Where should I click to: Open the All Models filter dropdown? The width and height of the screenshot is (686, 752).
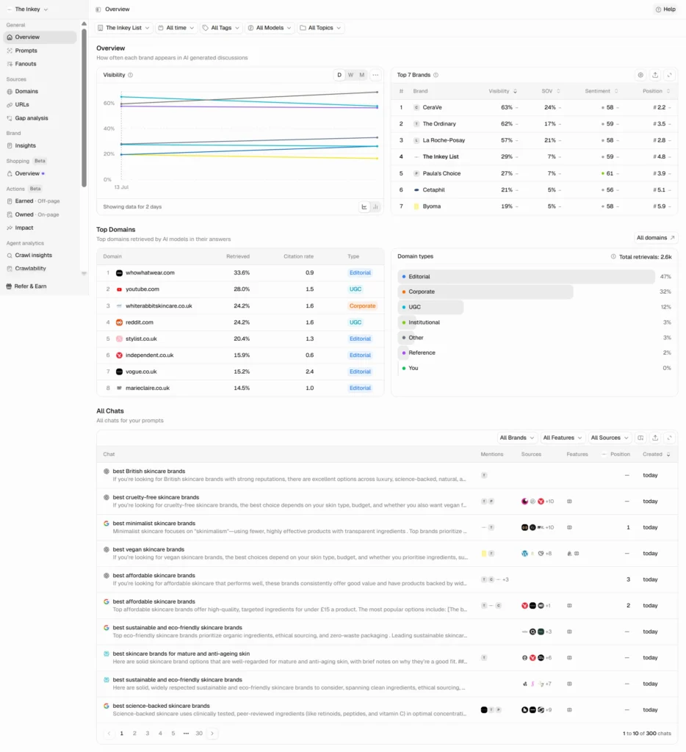click(270, 28)
